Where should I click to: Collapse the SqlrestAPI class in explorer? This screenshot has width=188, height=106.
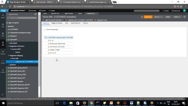pos(7,39)
